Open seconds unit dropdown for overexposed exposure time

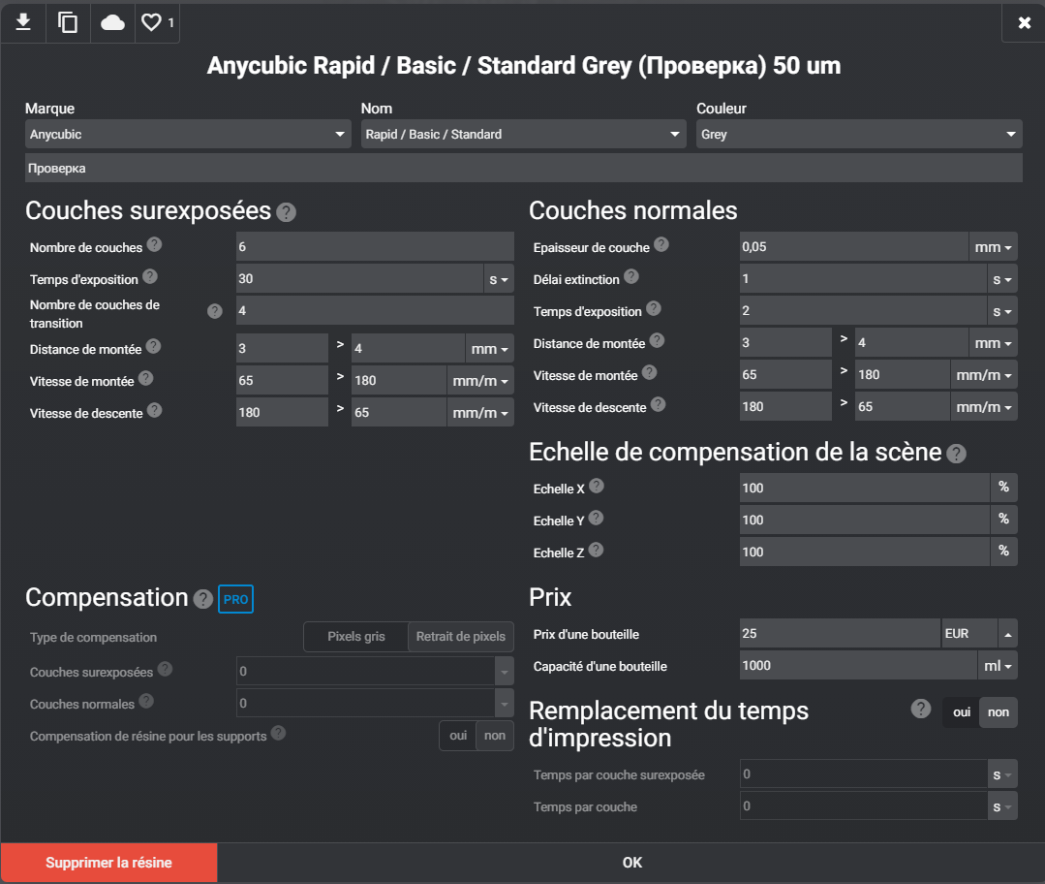(x=499, y=279)
